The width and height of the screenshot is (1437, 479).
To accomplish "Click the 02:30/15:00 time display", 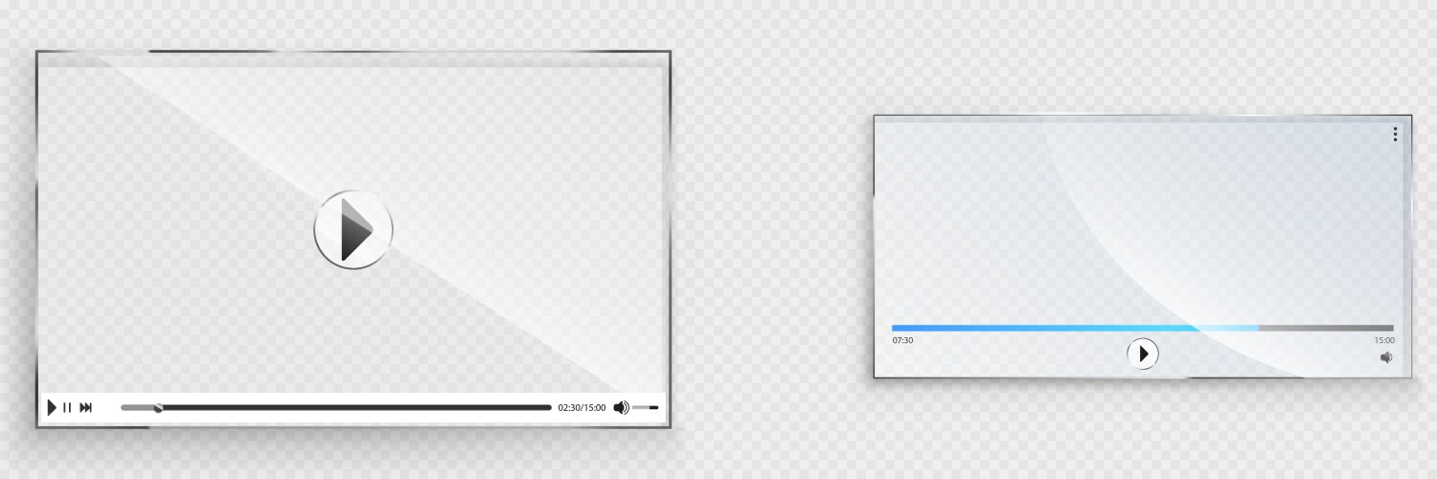I will (582, 407).
